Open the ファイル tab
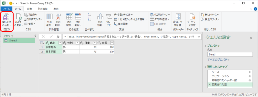 click(6, 9)
